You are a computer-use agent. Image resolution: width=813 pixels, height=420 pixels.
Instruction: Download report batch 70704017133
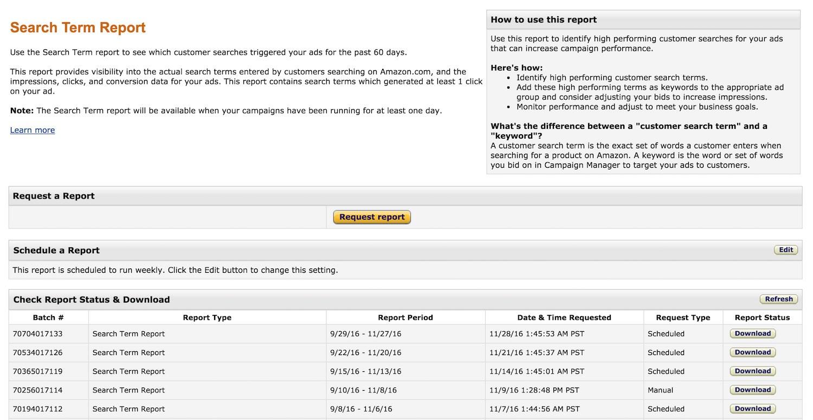coord(752,333)
